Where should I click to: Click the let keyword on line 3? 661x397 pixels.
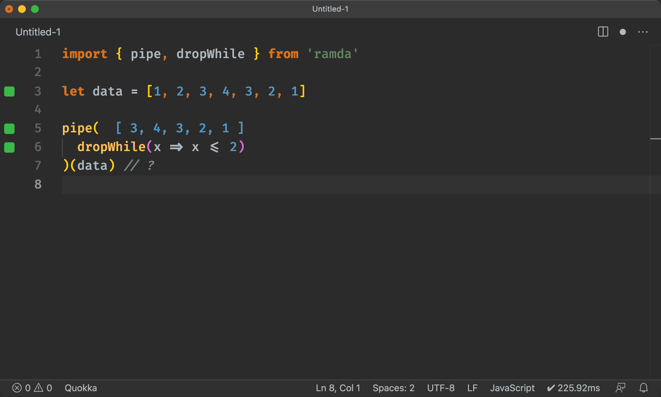click(x=73, y=91)
